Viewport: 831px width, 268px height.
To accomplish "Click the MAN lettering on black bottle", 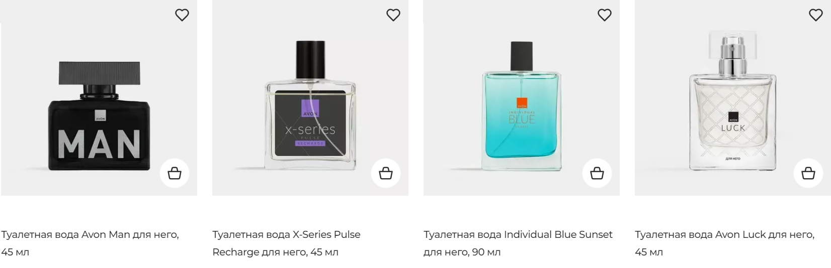I will point(99,144).
